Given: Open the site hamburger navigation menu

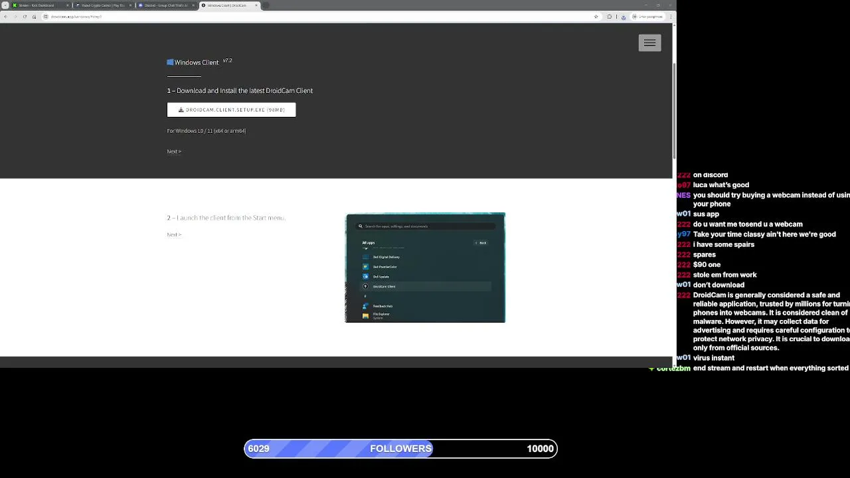Looking at the screenshot, I should (649, 42).
